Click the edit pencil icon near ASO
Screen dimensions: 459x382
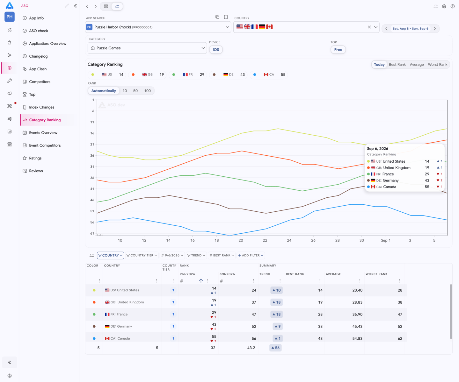67,6
